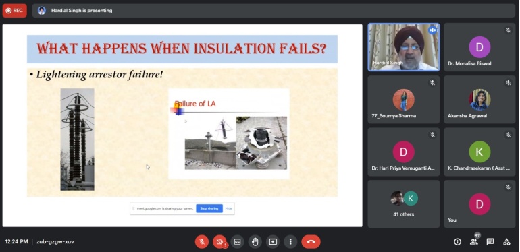The width and height of the screenshot is (520, 252).
Task: Click the Hardial Singh is presenting banner
Action: [x=82, y=11]
